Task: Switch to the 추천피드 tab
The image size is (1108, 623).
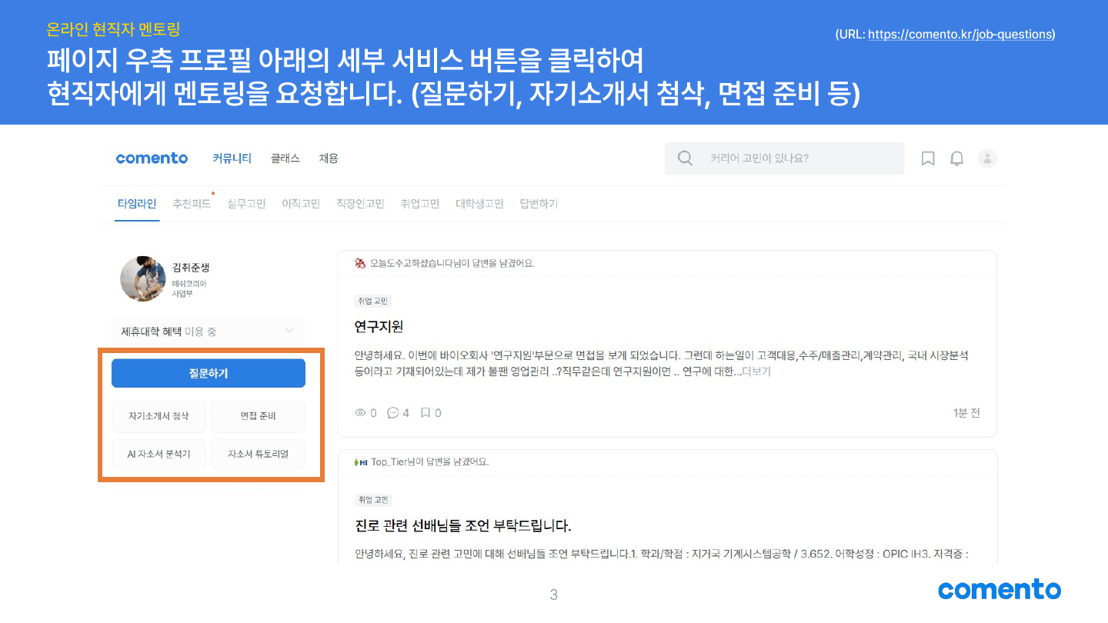Action: 192,204
